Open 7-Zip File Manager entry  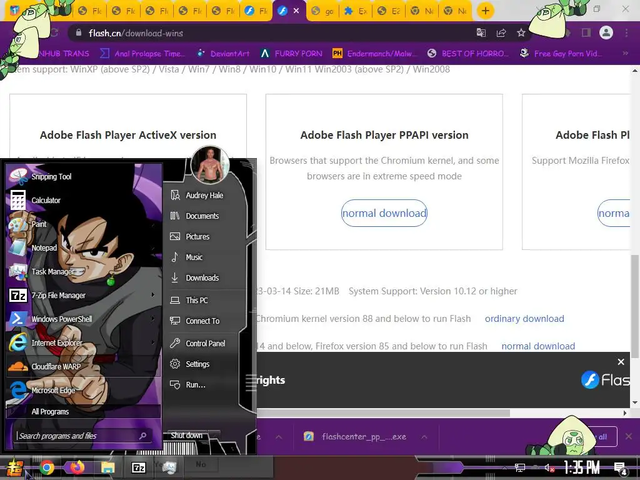[84, 295]
